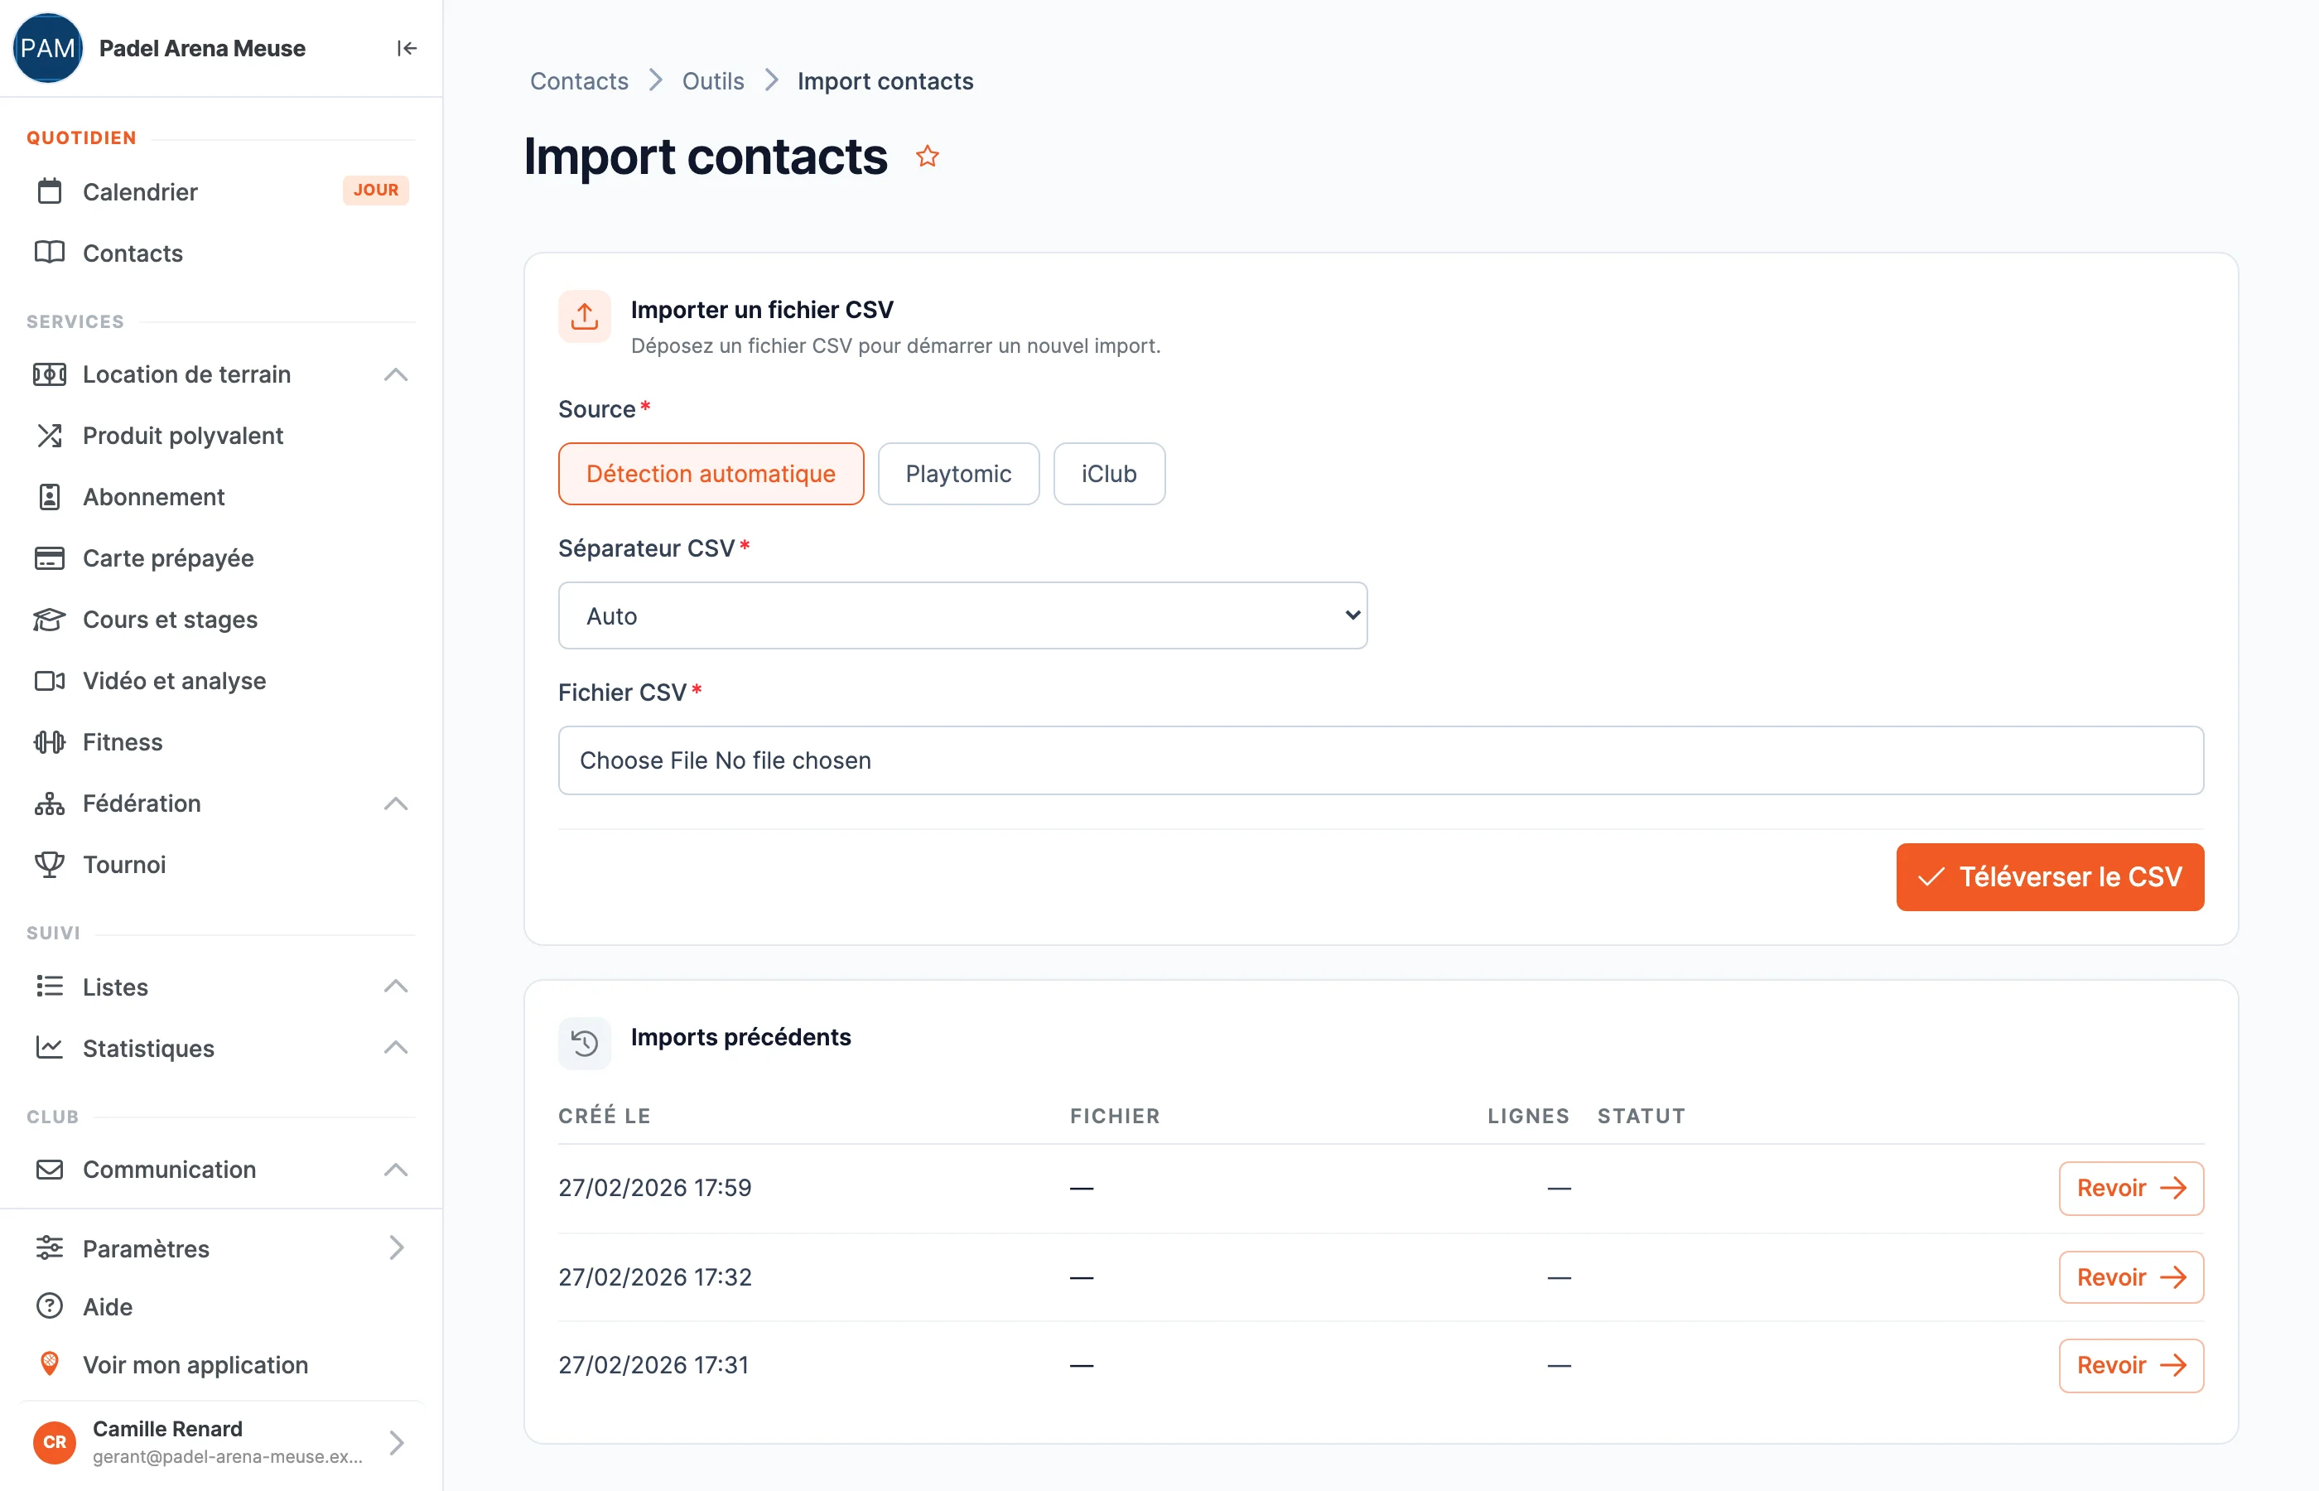
Task: Open the Séparateur CSV dropdown
Action: 962,615
